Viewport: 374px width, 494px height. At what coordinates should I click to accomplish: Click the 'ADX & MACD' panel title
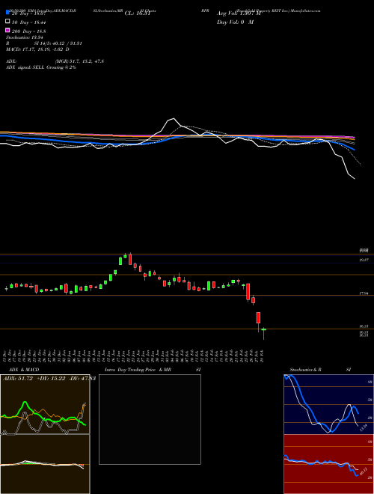tap(24, 370)
